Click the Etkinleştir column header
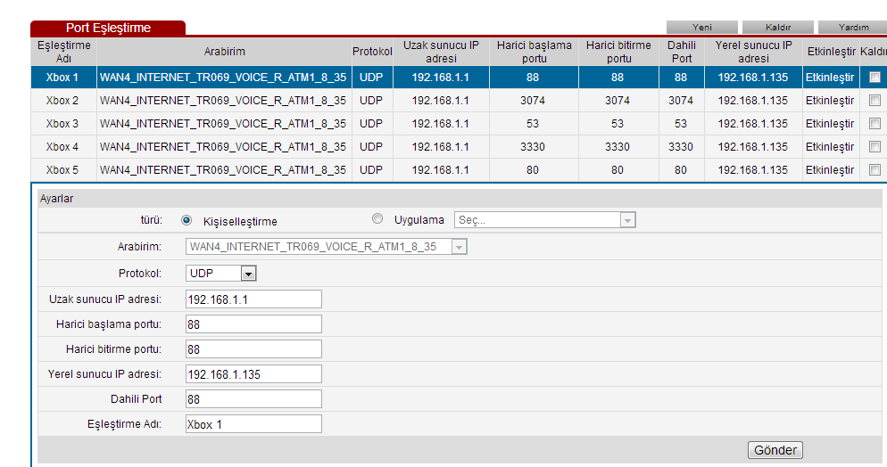 coord(831,52)
